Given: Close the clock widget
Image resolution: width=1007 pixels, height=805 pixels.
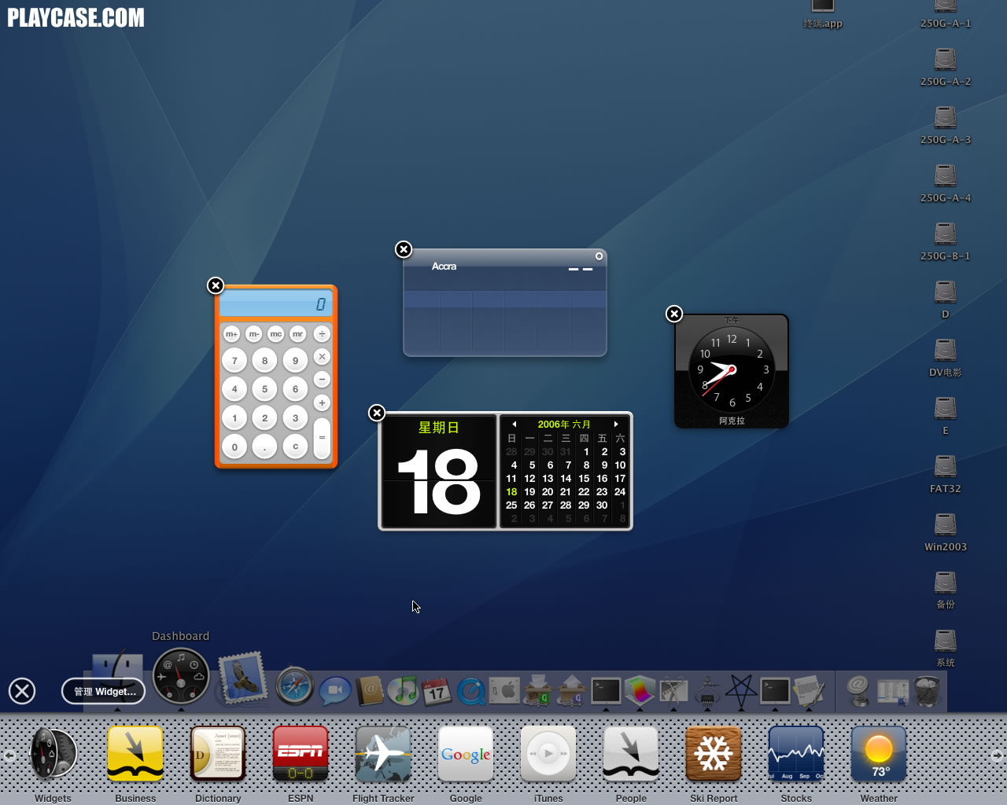Looking at the screenshot, I should [674, 314].
